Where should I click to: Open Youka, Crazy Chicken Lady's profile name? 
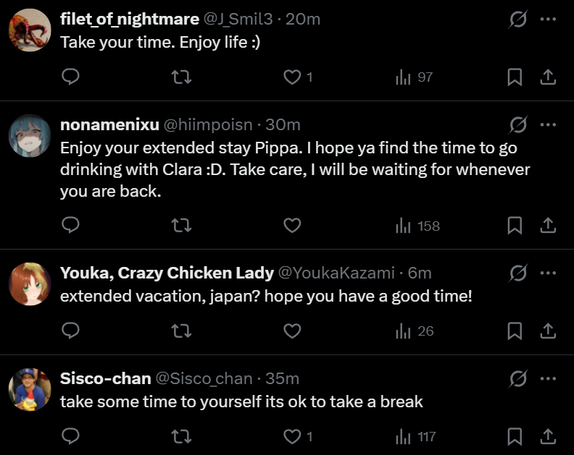click(x=167, y=273)
